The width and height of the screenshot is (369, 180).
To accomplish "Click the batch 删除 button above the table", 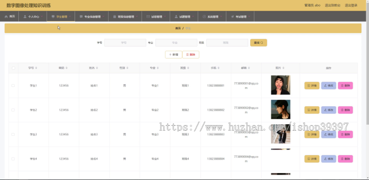I will tap(191, 55).
